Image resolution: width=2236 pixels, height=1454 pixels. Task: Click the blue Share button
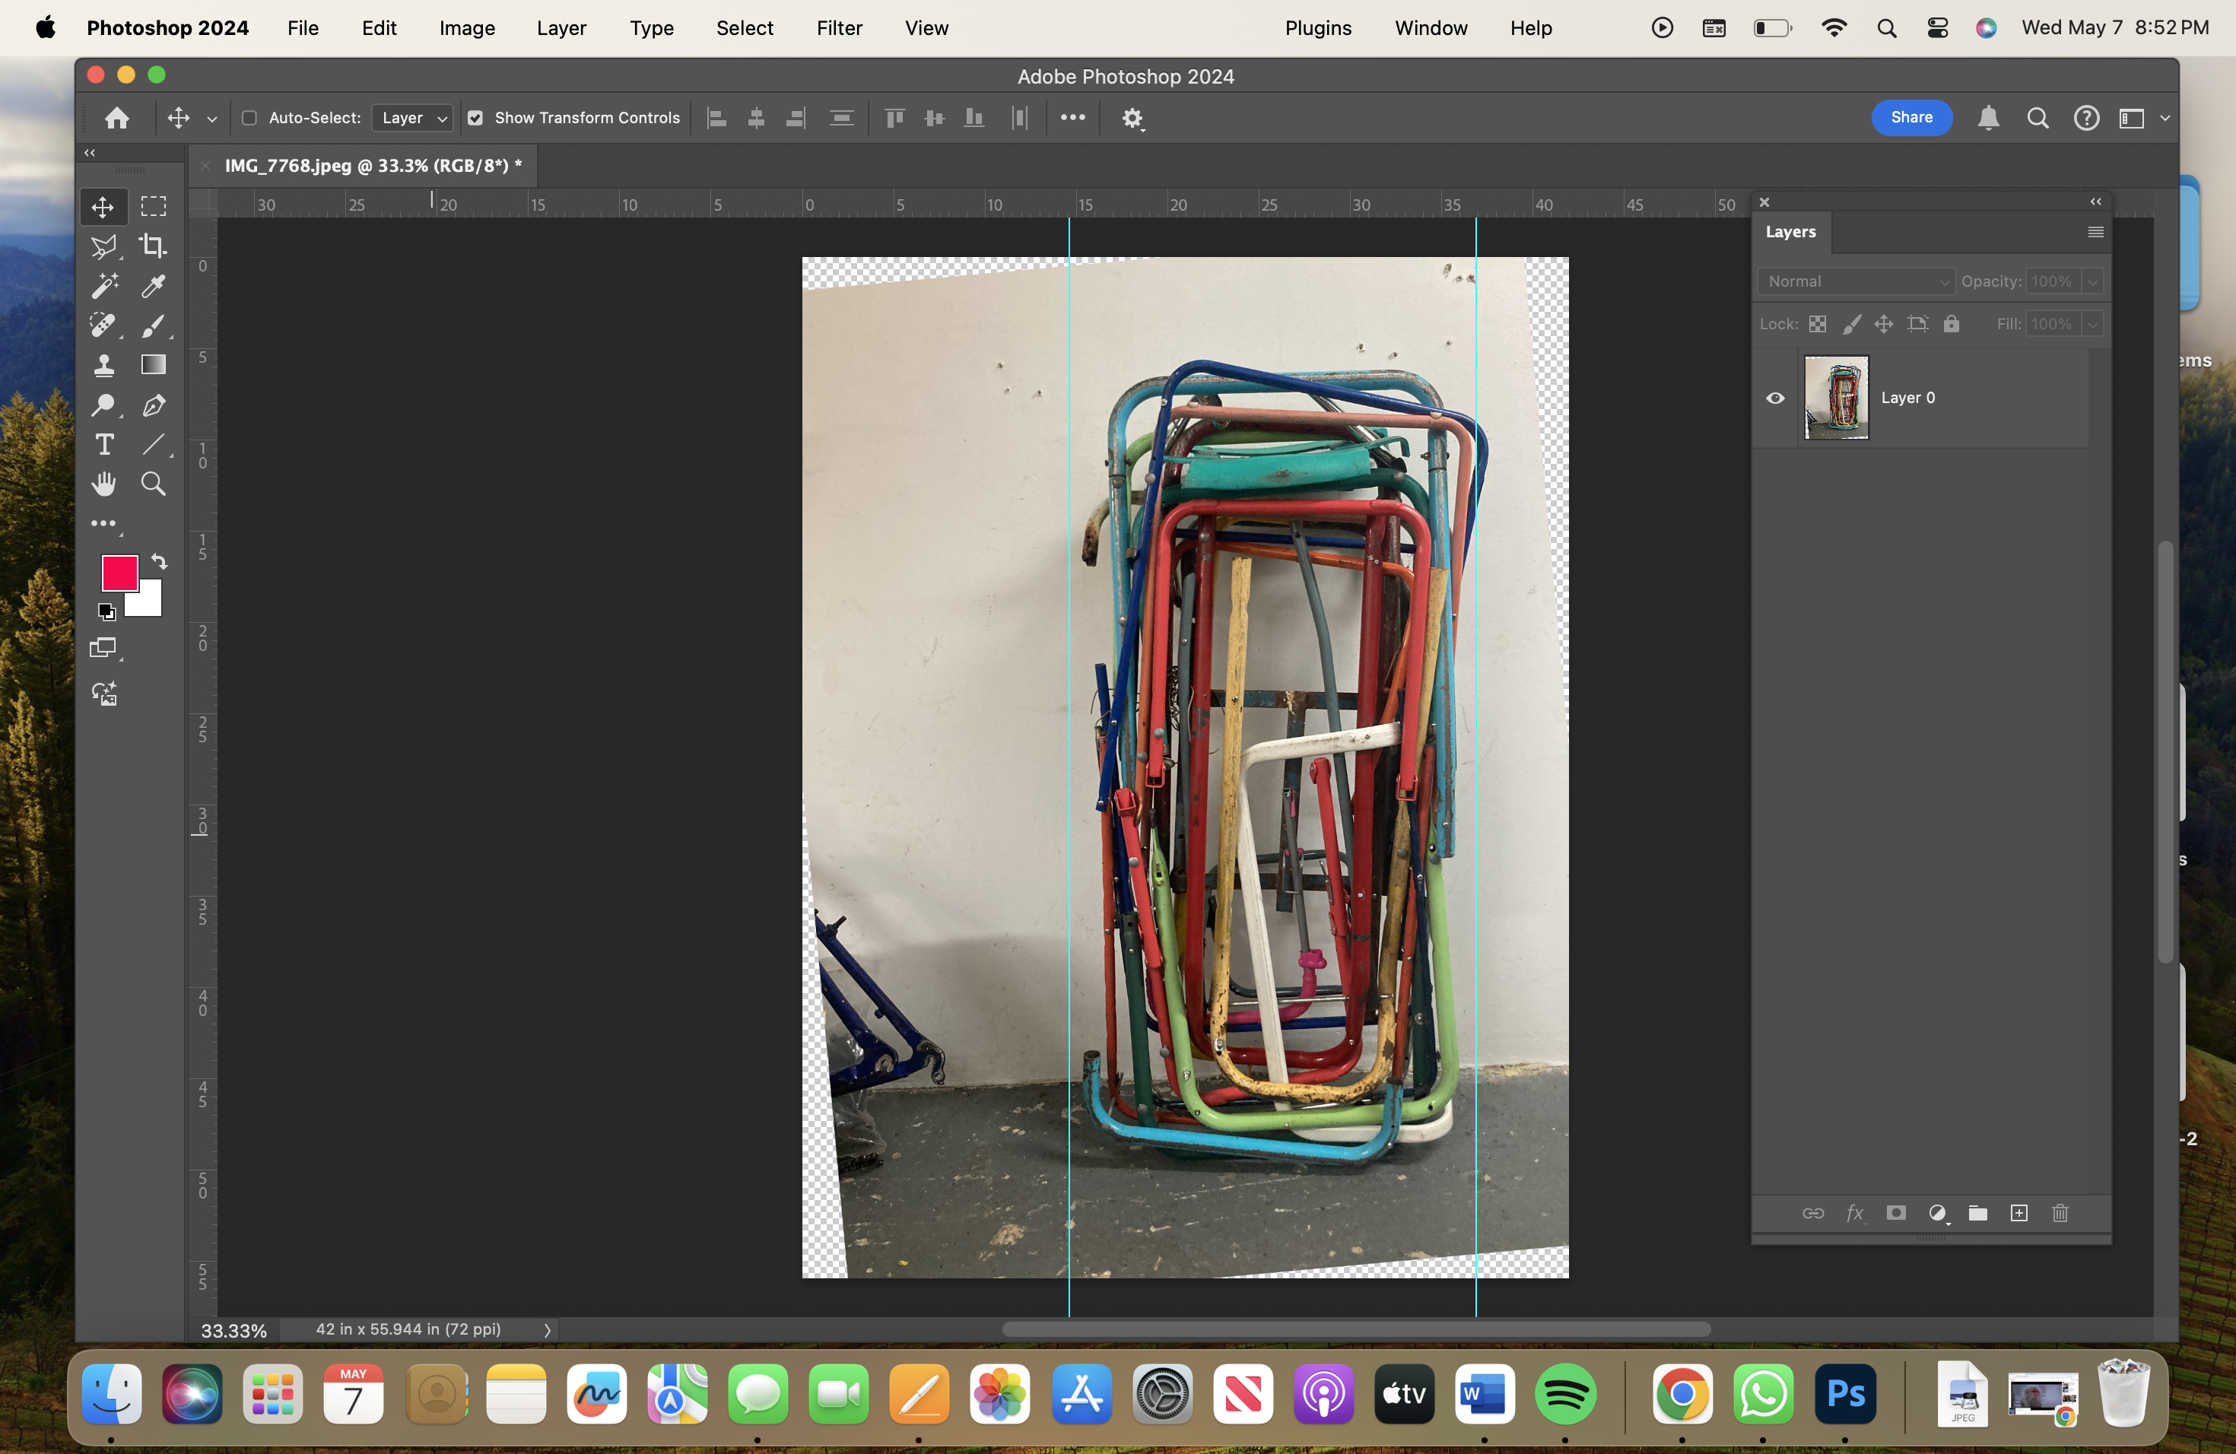pyautogui.click(x=1911, y=117)
